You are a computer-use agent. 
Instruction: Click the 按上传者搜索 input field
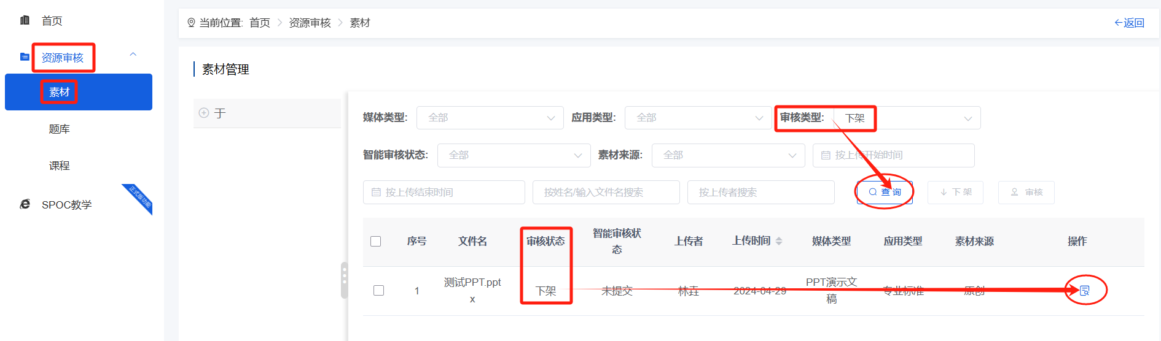click(x=760, y=192)
